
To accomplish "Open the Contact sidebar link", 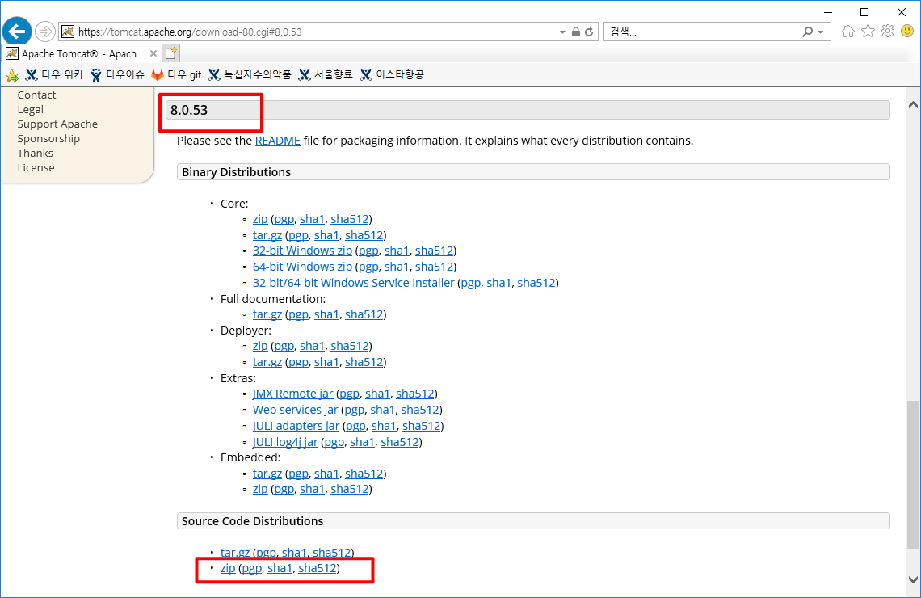I will pos(36,95).
